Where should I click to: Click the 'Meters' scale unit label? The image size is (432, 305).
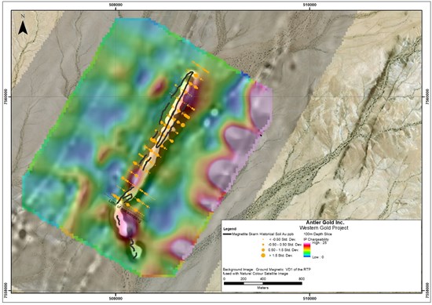tap(263, 288)
